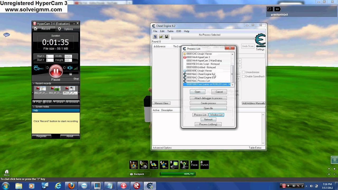Select the Face tool slot 7
The height and width of the screenshot is (190, 338).
pyautogui.click(x=194, y=165)
